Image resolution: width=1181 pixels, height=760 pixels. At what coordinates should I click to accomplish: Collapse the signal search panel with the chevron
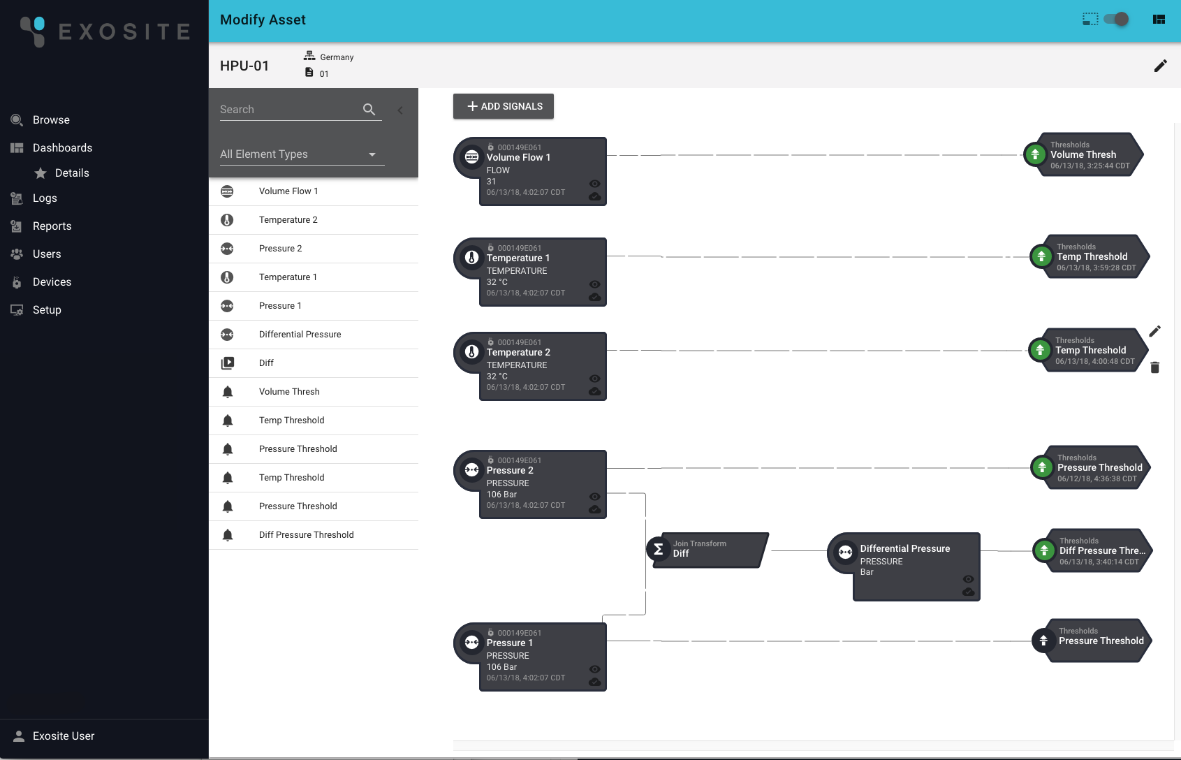(399, 110)
